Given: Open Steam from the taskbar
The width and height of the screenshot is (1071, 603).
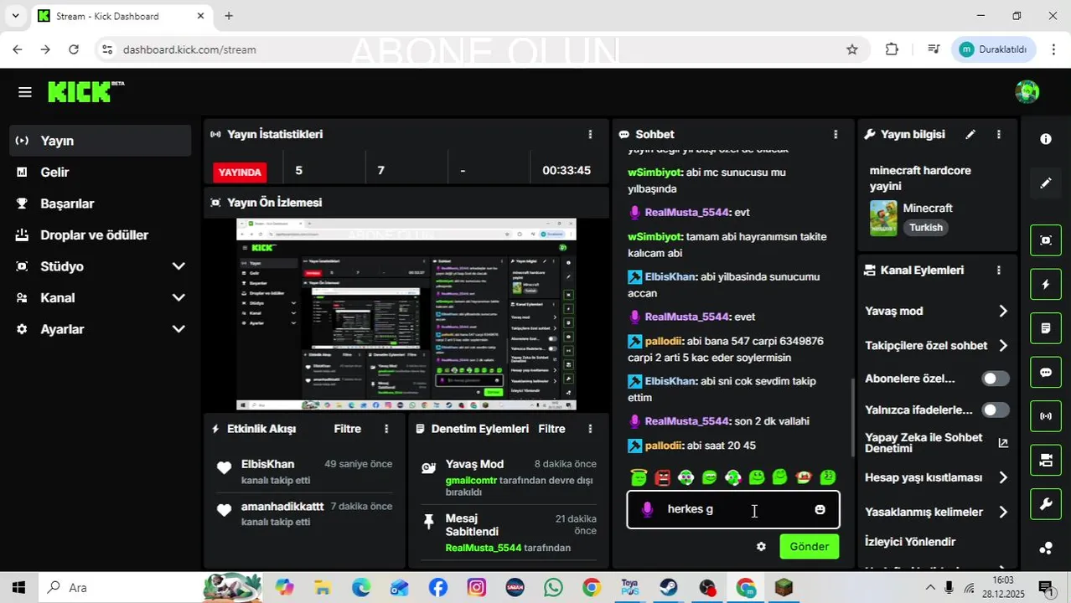Looking at the screenshot, I should pyautogui.click(x=668, y=588).
